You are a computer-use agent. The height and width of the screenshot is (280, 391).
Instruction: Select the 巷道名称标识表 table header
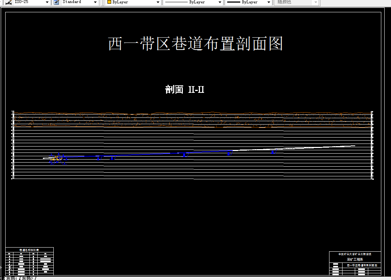click(x=29, y=250)
